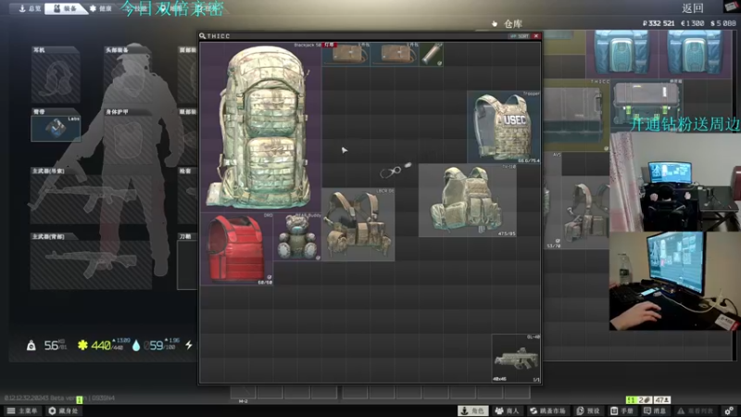This screenshot has height=417, width=741.
Task: Select the small keyring item
Action: tap(395, 171)
